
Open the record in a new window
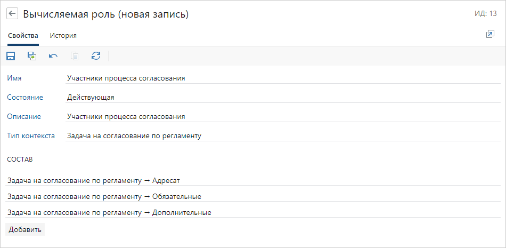[490, 34]
